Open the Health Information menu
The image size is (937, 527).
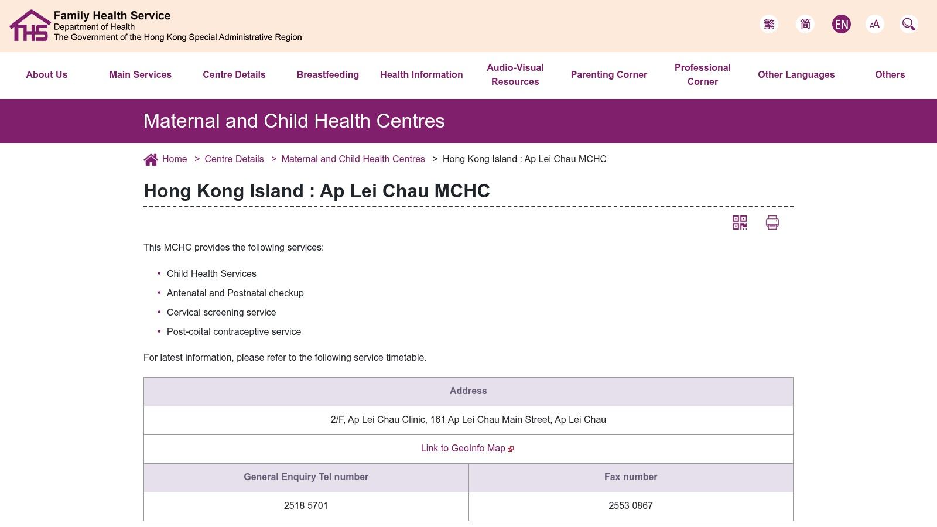click(422, 75)
